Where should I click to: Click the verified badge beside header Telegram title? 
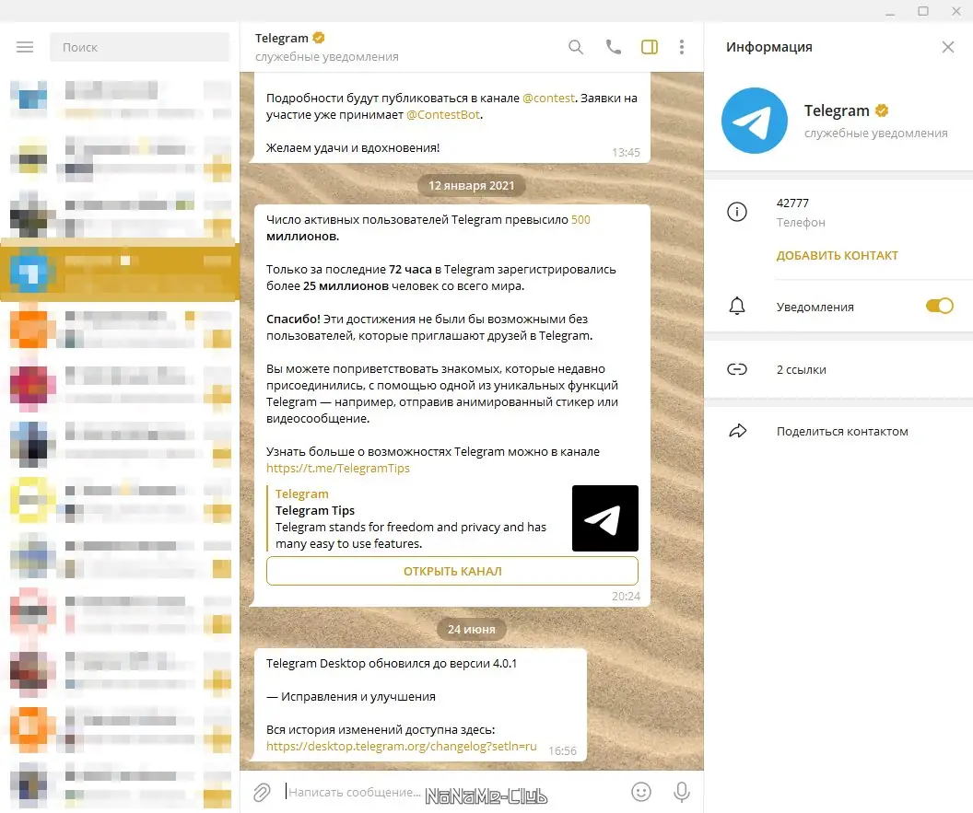pos(319,38)
